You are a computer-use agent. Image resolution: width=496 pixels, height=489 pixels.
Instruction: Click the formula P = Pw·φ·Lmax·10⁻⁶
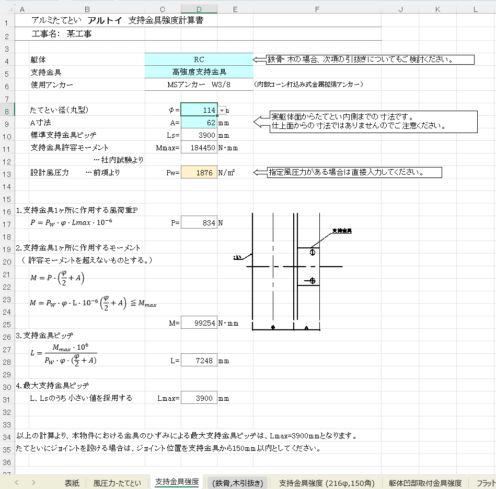click(71, 222)
